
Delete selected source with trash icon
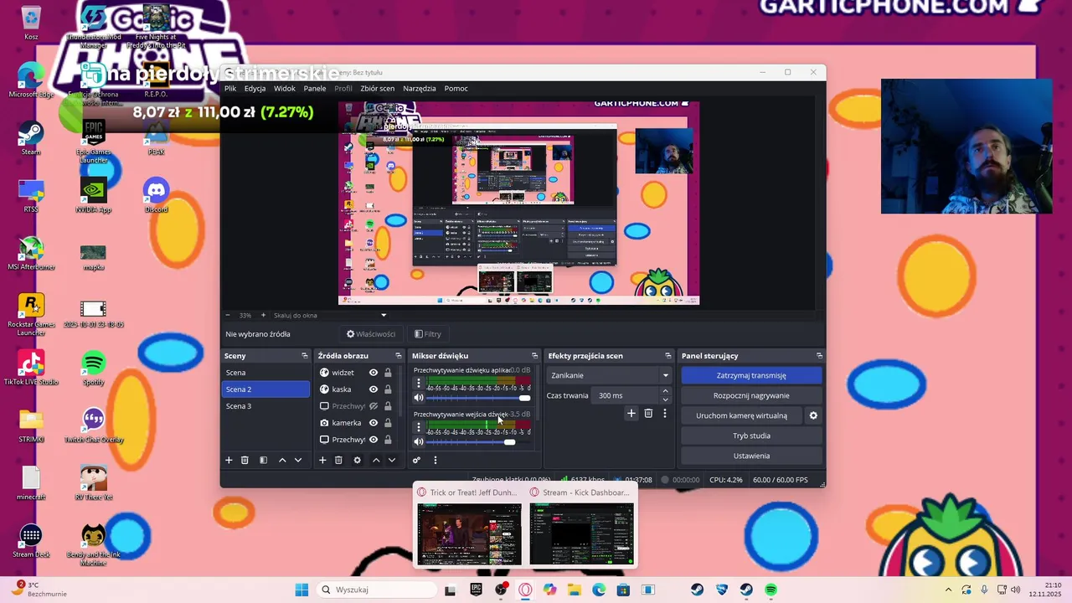point(338,460)
